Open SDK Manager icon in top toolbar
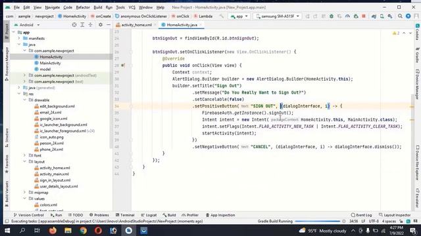The height and width of the screenshot is (236, 421). [390, 16]
